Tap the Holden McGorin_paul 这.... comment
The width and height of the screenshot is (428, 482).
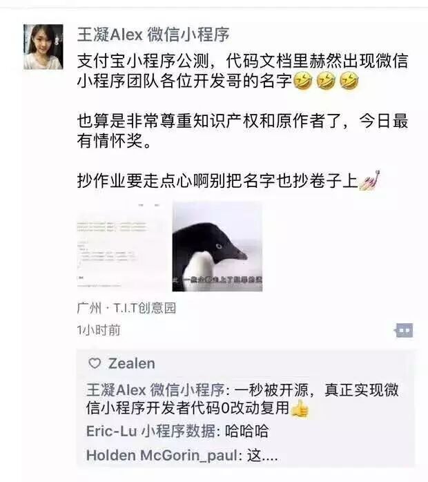(x=182, y=455)
